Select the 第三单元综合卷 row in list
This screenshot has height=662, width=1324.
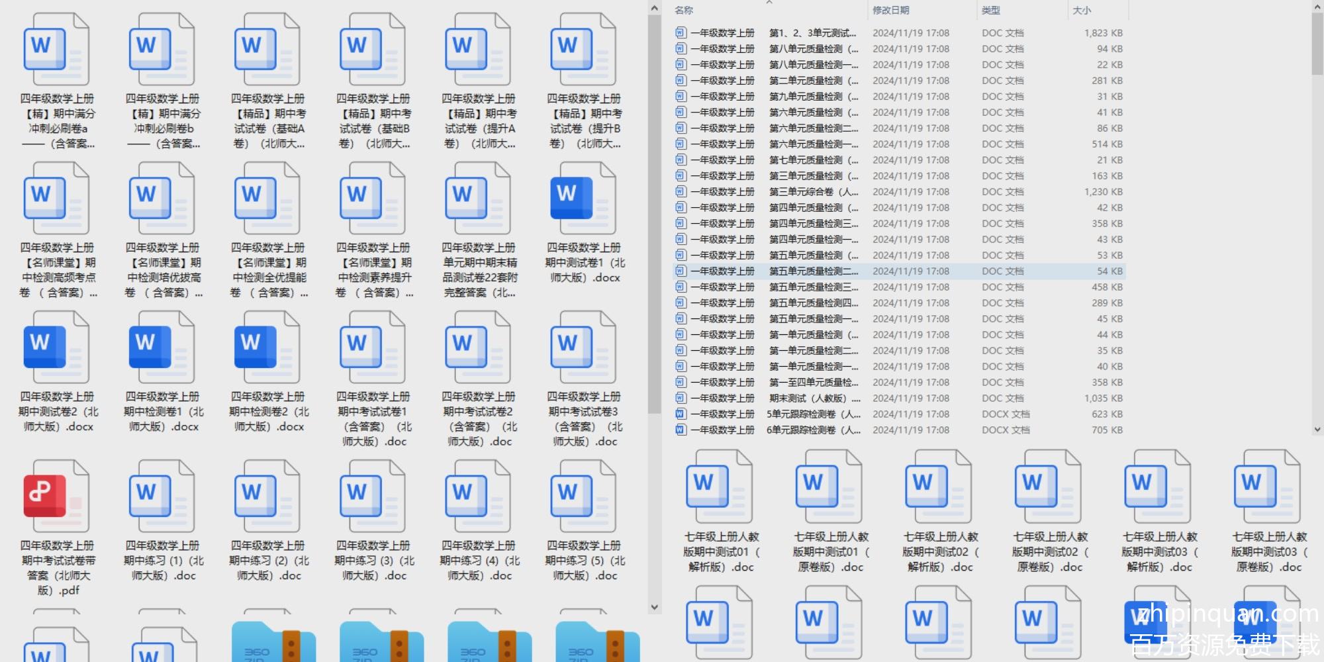click(813, 192)
